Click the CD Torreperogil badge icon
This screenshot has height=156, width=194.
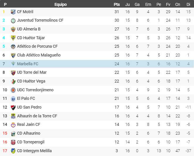[x=13, y=142]
